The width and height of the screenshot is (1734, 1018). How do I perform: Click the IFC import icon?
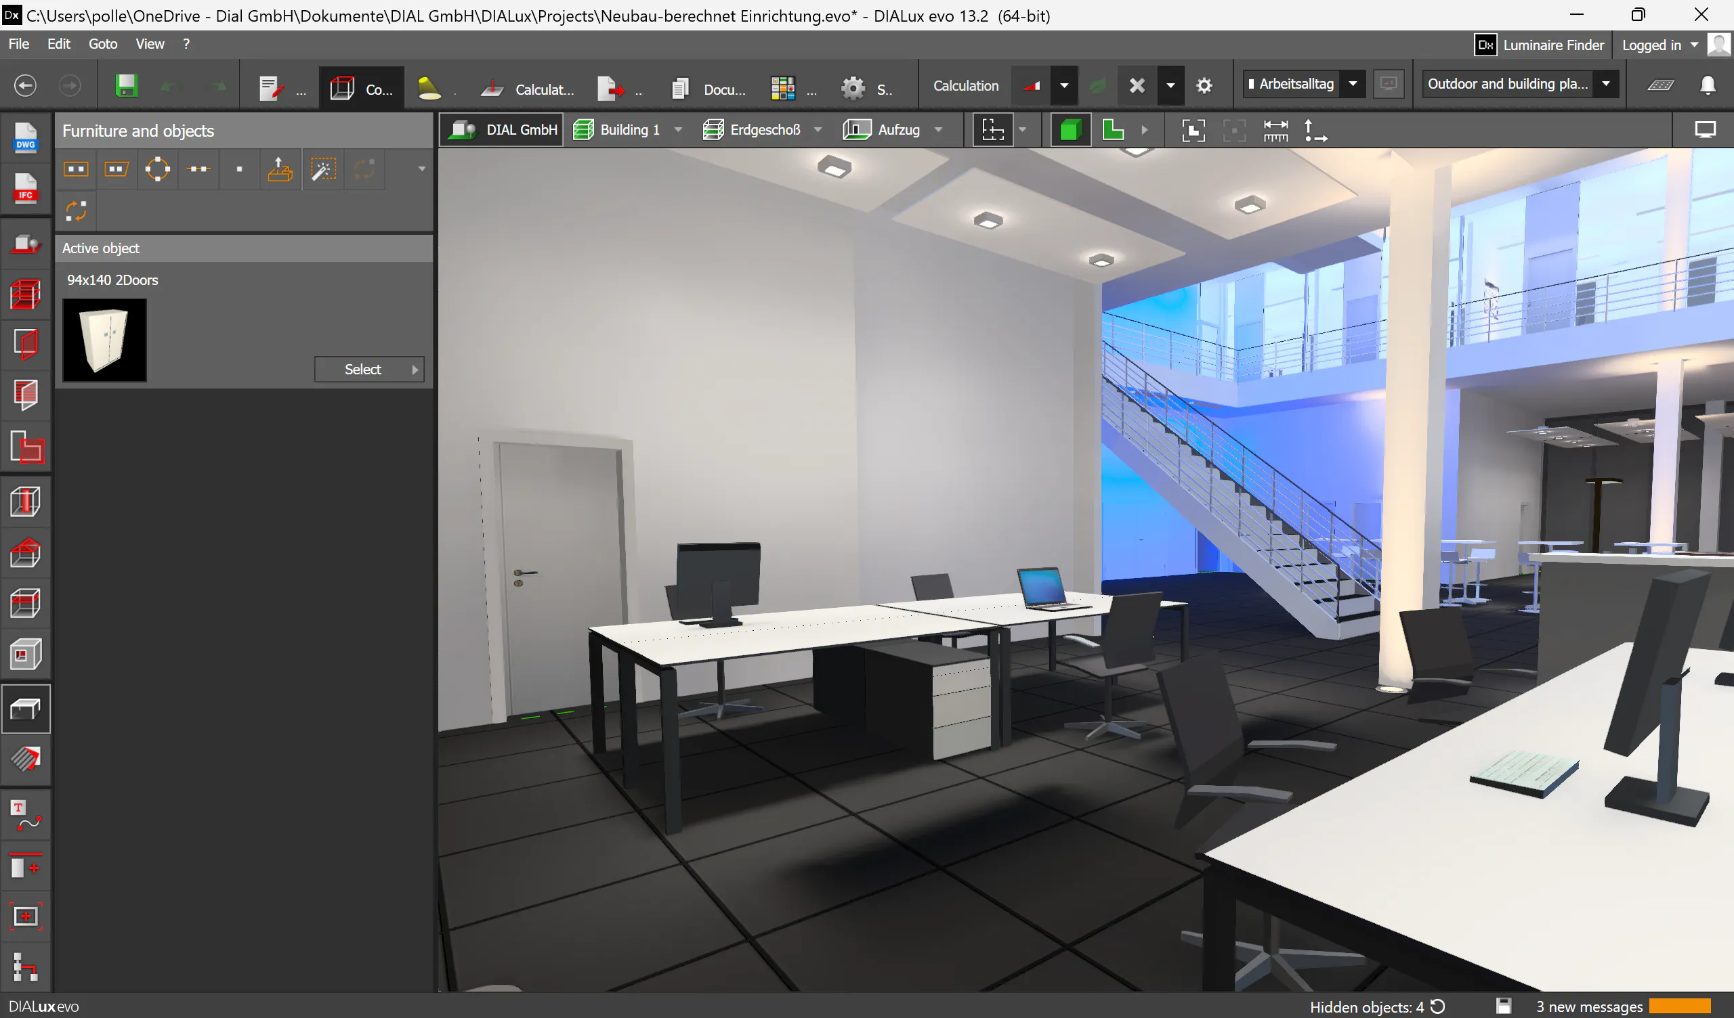point(26,187)
